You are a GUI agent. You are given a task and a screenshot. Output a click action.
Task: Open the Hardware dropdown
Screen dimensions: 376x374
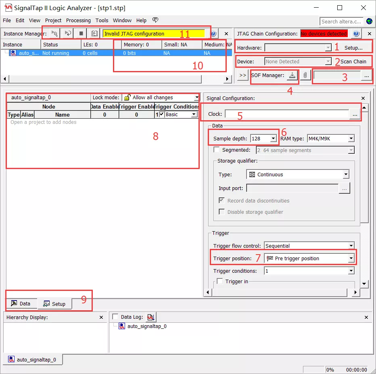coord(328,48)
